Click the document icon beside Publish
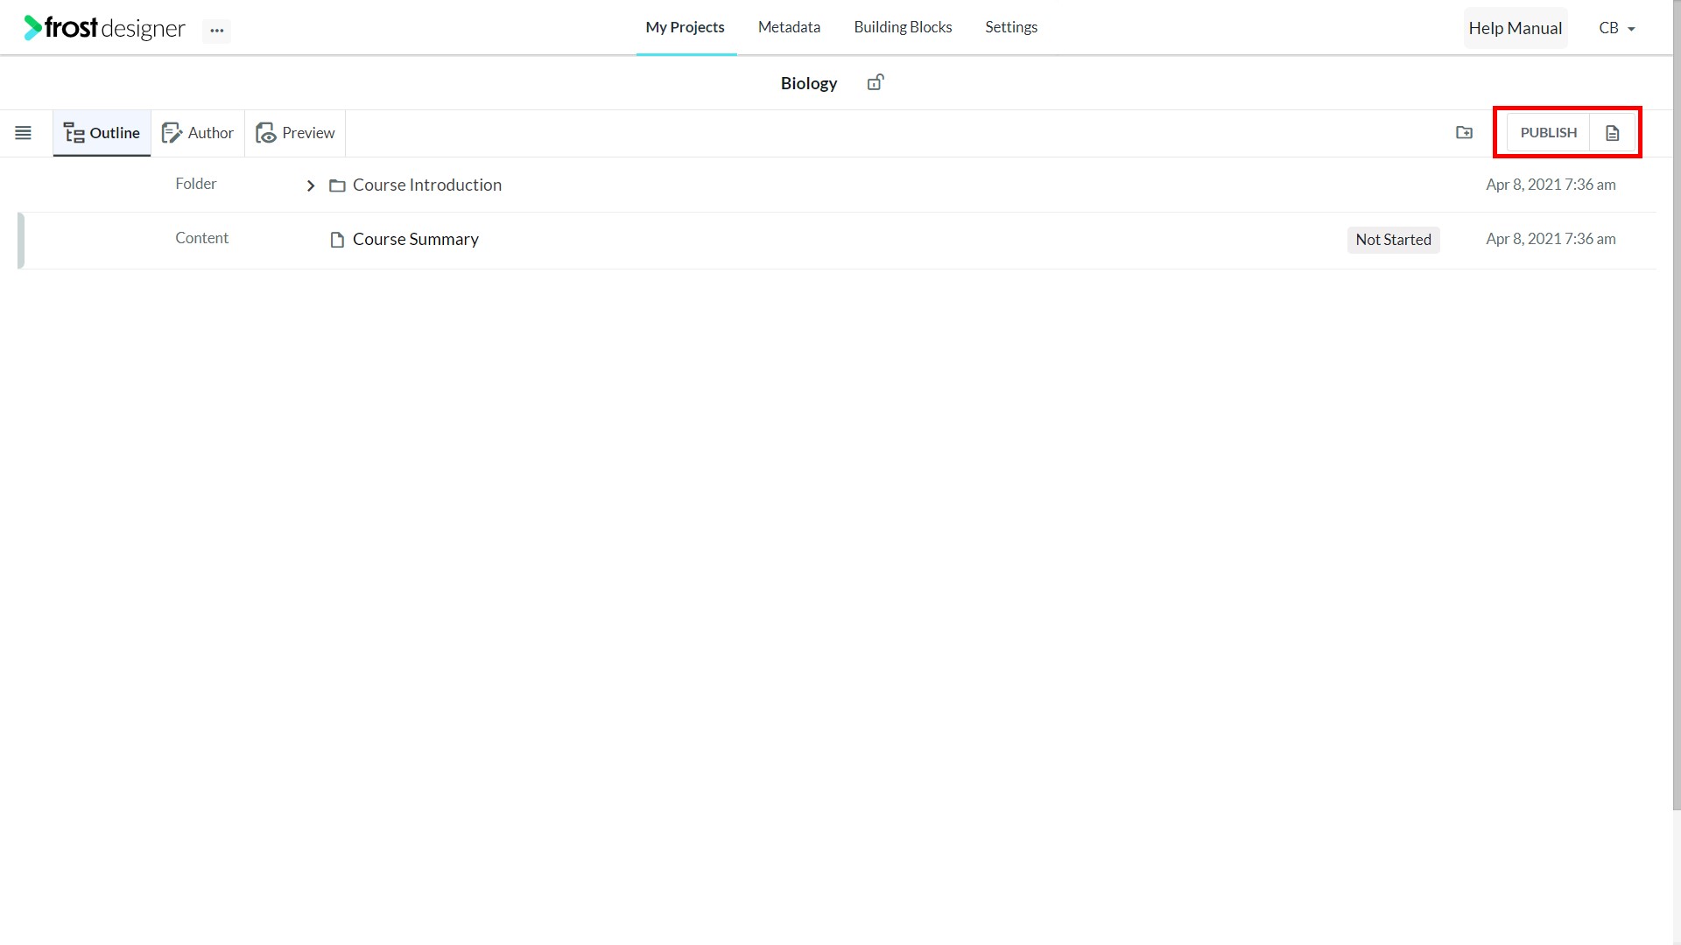Image resolution: width=1681 pixels, height=945 pixels. [1613, 133]
